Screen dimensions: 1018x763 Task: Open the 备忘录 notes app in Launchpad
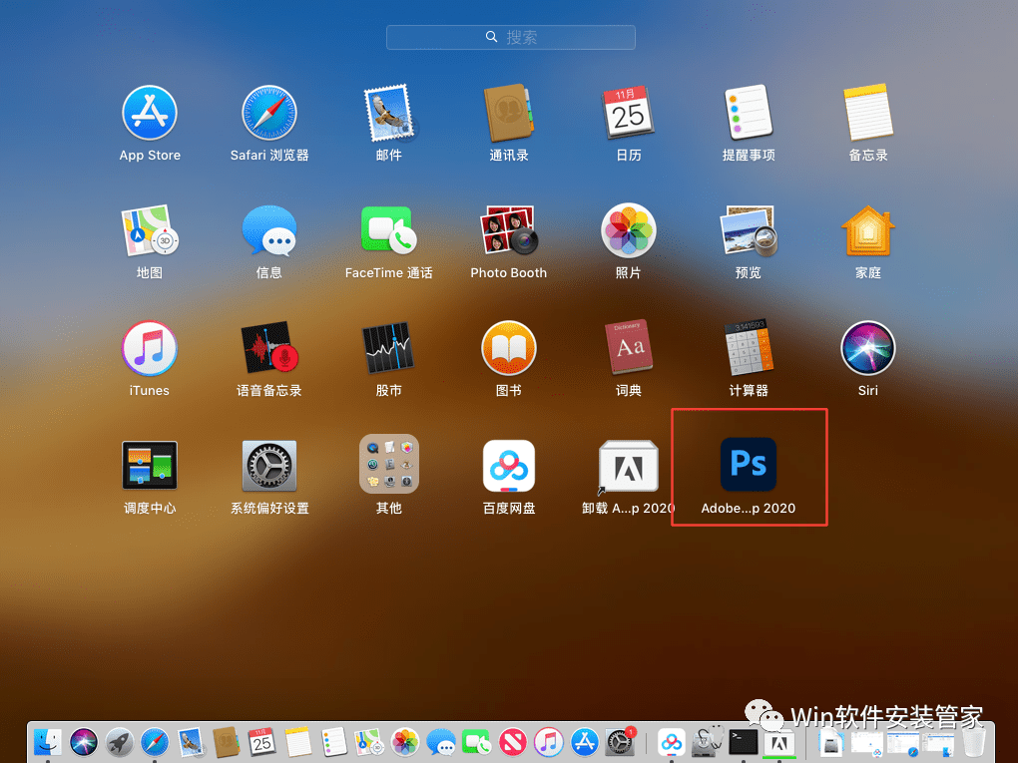pyautogui.click(x=868, y=114)
